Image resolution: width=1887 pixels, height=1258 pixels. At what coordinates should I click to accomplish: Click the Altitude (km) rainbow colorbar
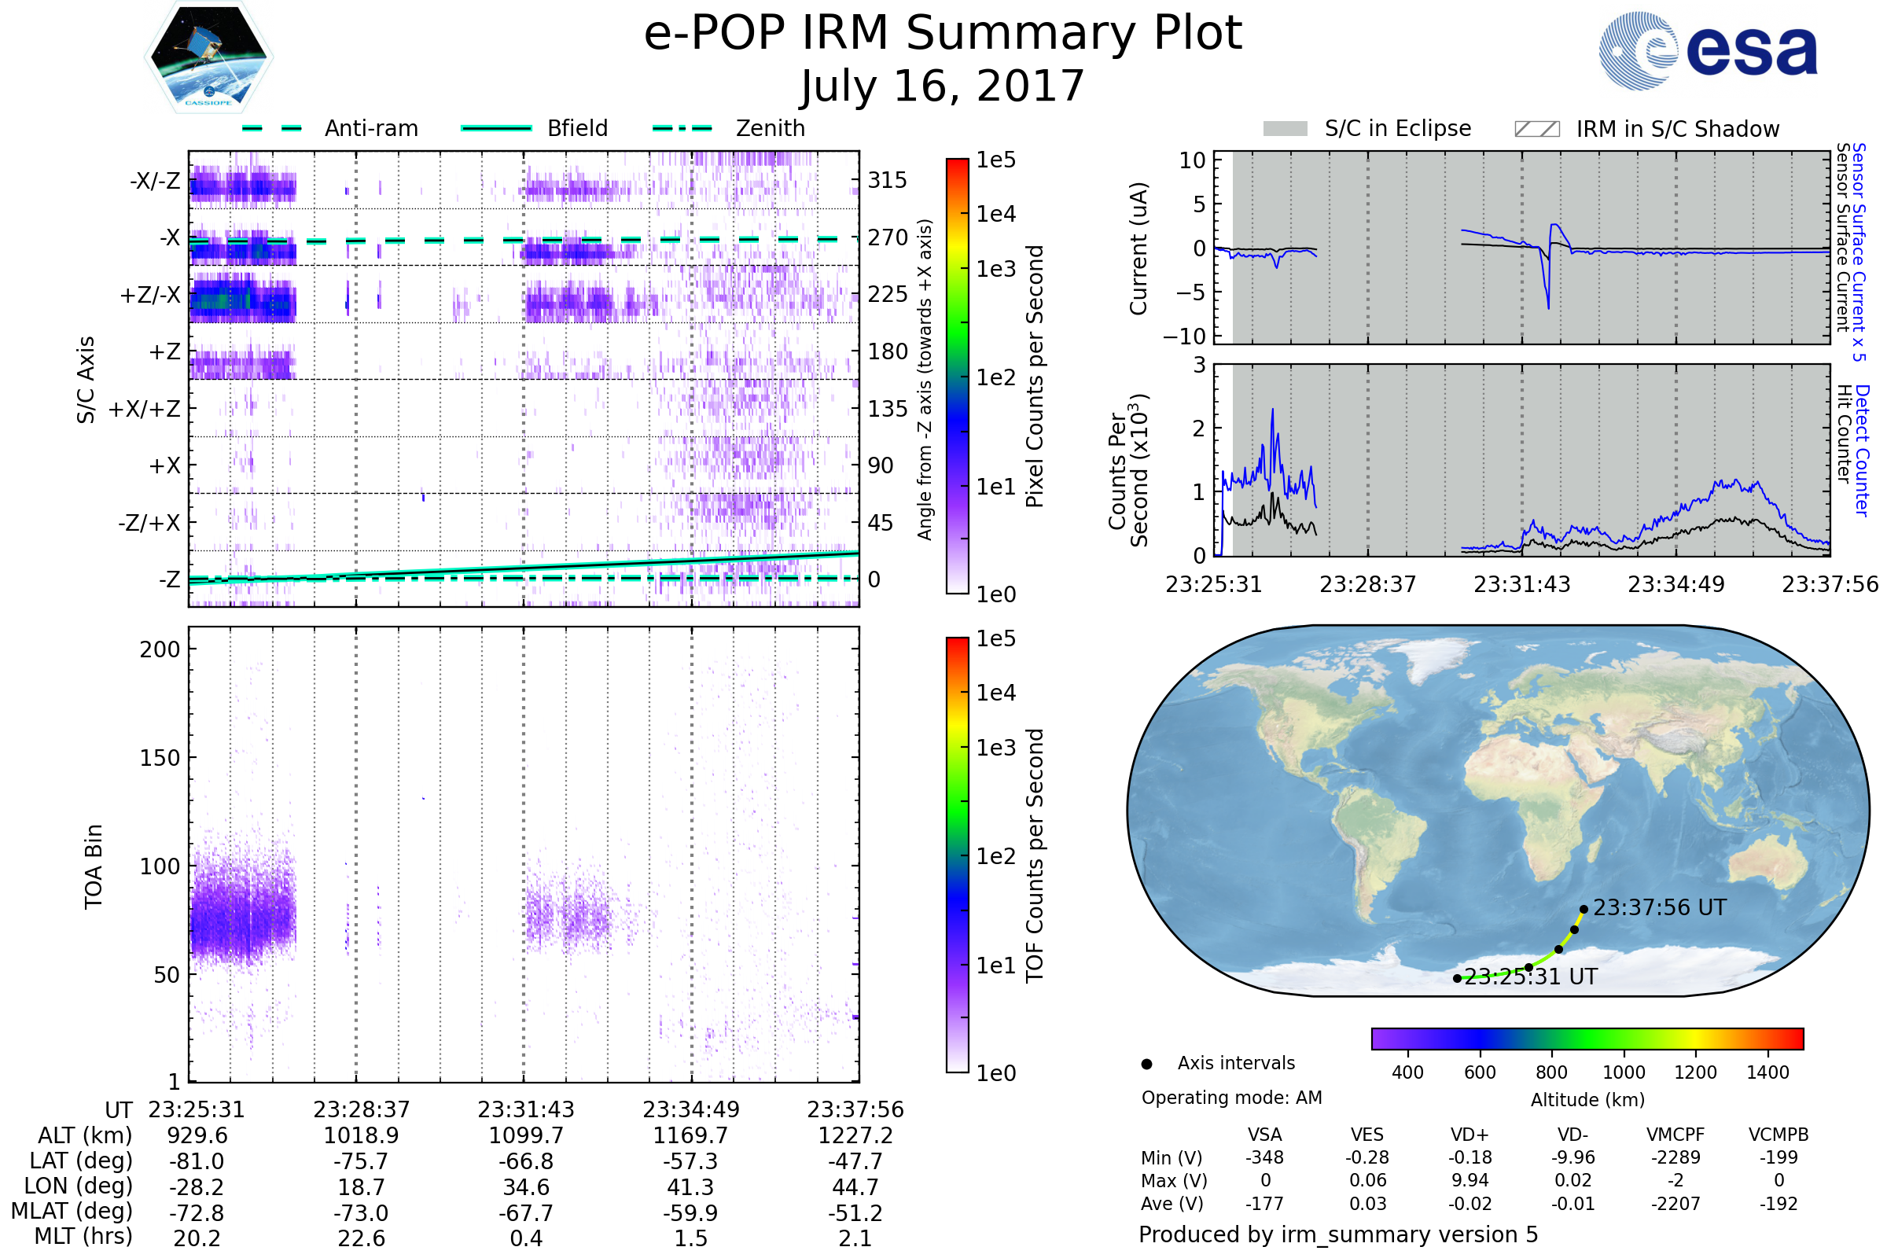pyautogui.click(x=1587, y=1038)
